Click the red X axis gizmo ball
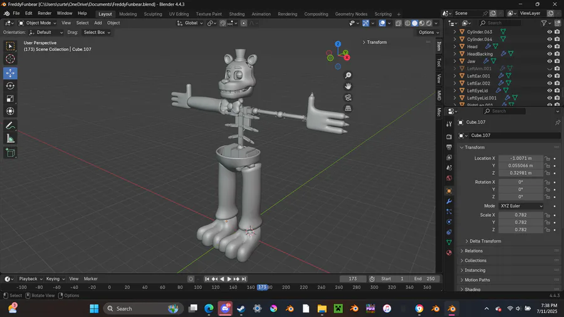This screenshot has width=564, height=317. tap(347, 58)
